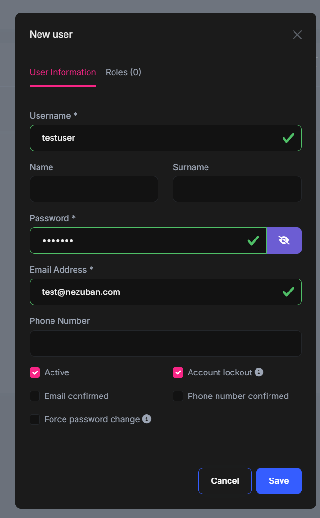Viewport: 320px width, 518px height.
Task: Enable Force password change option
Action: coord(35,419)
